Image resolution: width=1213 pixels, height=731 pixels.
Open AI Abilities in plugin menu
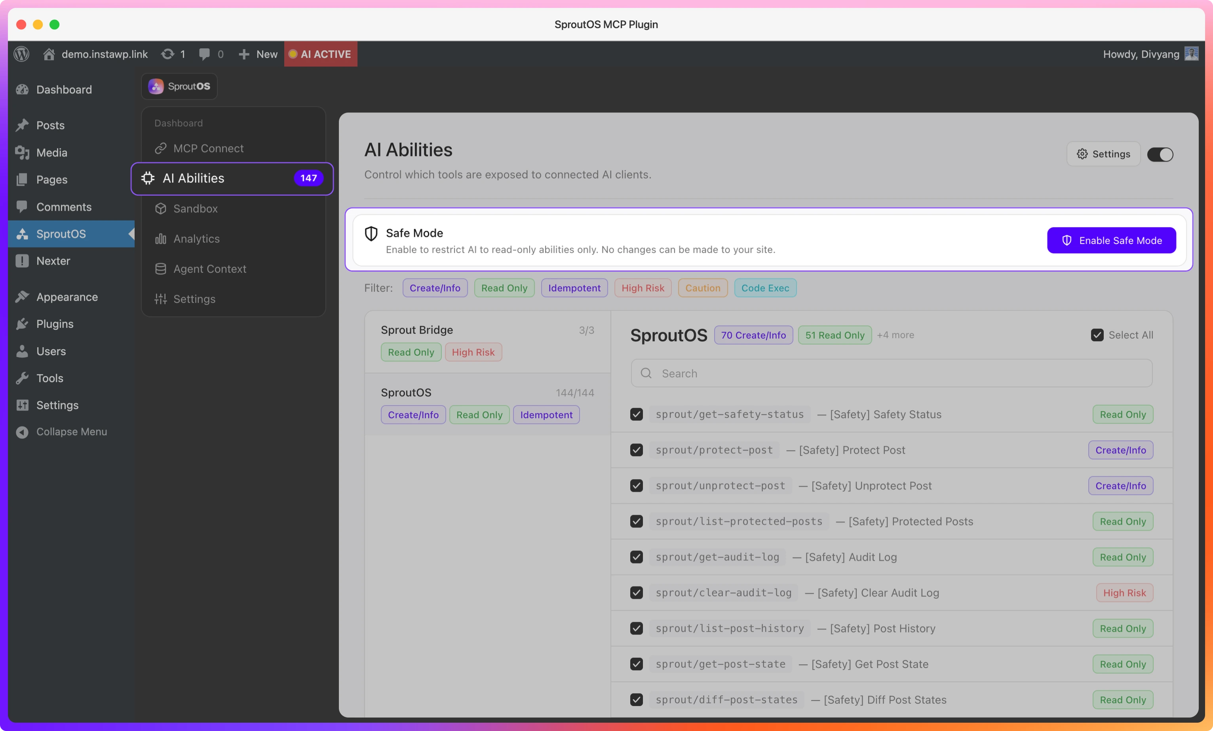click(x=232, y=178)
